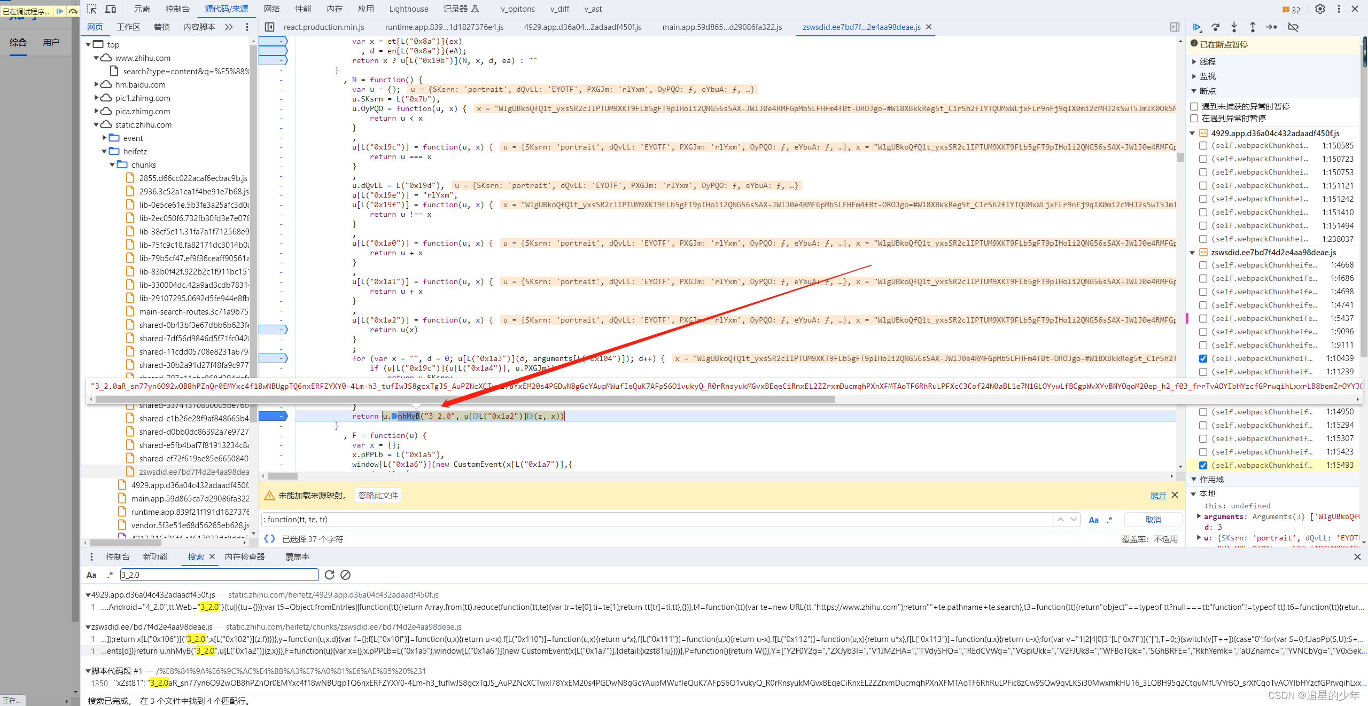Click the step out of function icon
The height and width of the screenshot is (706, 1368).
1253,27
